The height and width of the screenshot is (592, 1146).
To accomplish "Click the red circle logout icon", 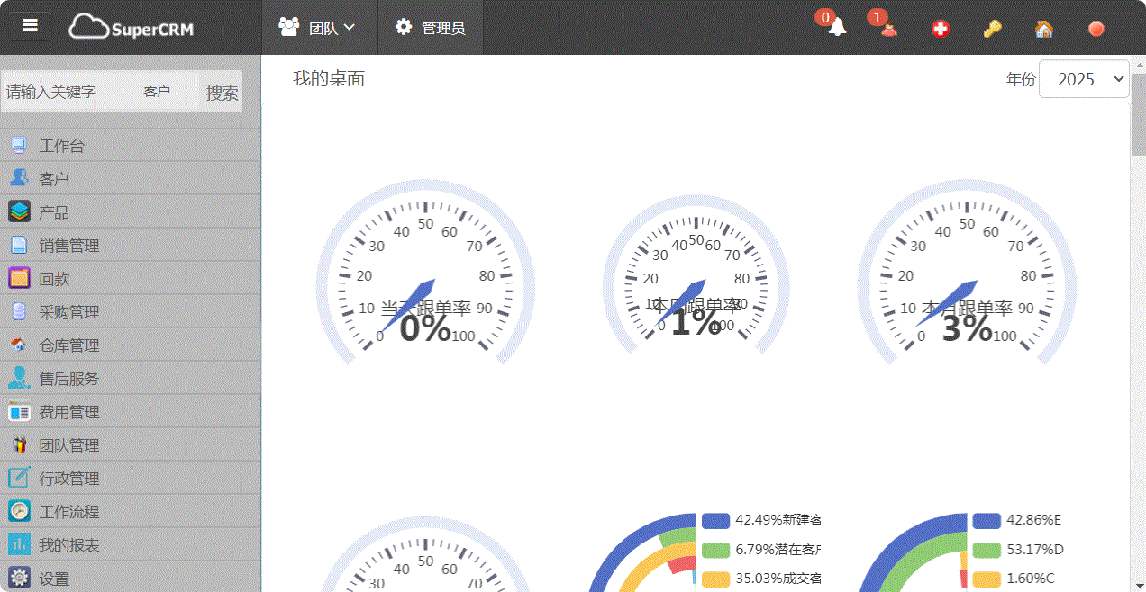I will point(1096,29).
